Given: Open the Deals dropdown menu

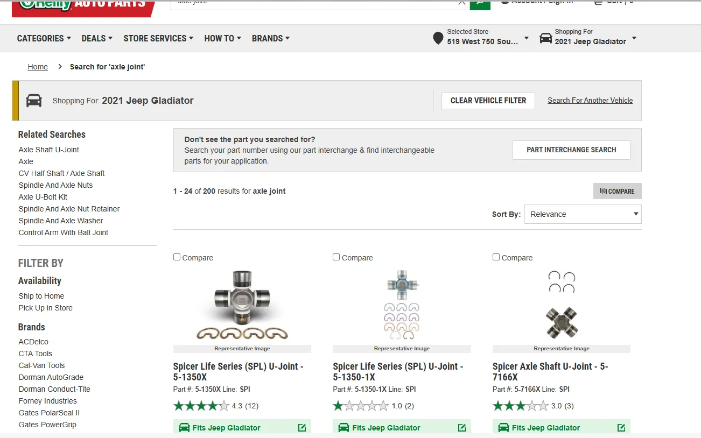Looking at the screenshot, I should (97, 38).
